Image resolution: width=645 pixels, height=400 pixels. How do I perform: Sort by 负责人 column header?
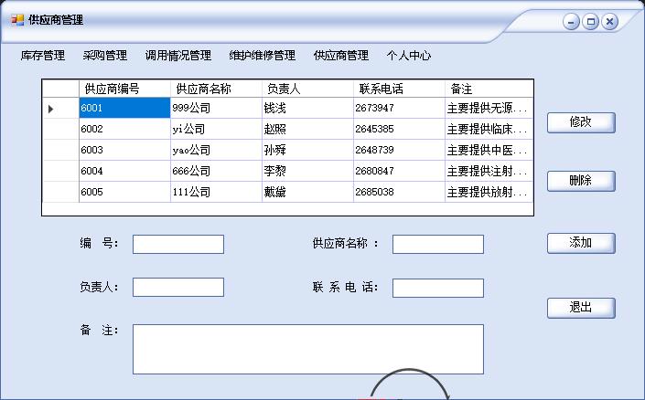pos(307,89)
